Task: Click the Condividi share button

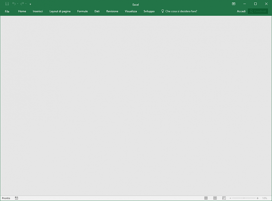Action: click(258, 11)
